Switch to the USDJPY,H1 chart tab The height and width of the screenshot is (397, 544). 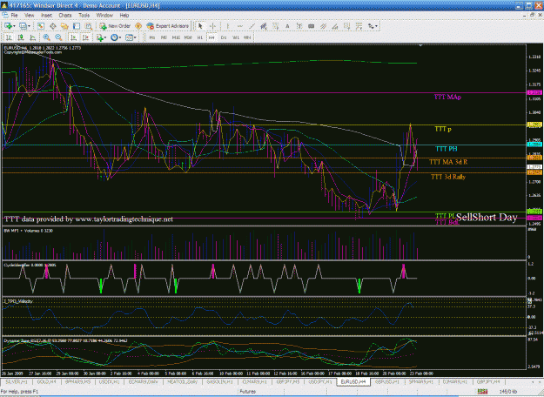tap(320, 381)
